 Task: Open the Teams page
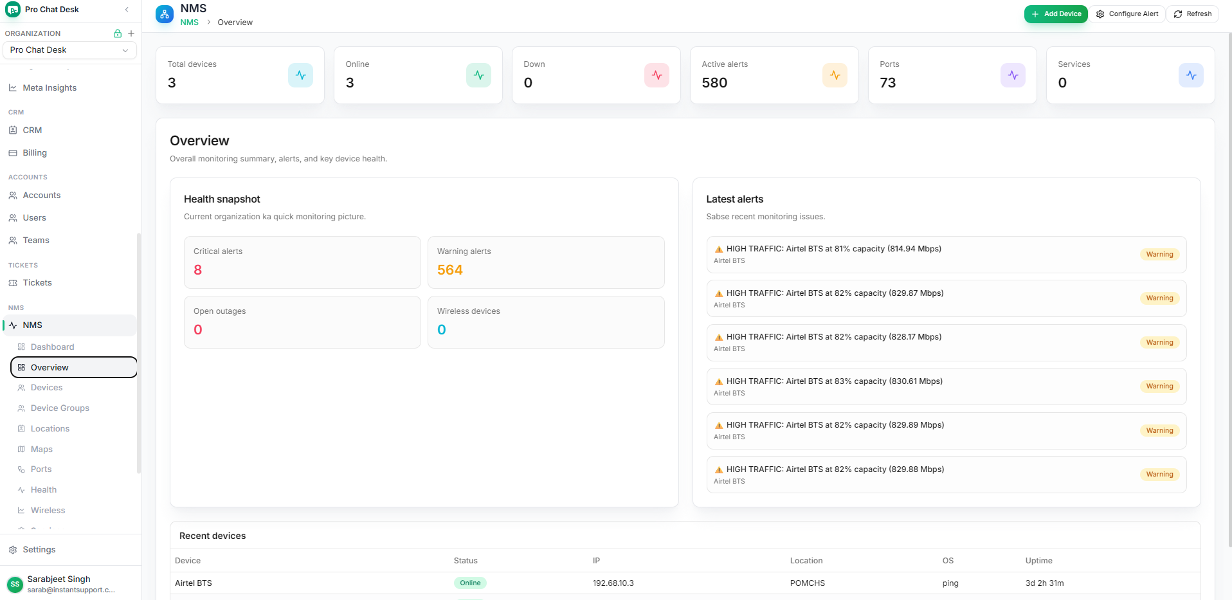[36, 241]
